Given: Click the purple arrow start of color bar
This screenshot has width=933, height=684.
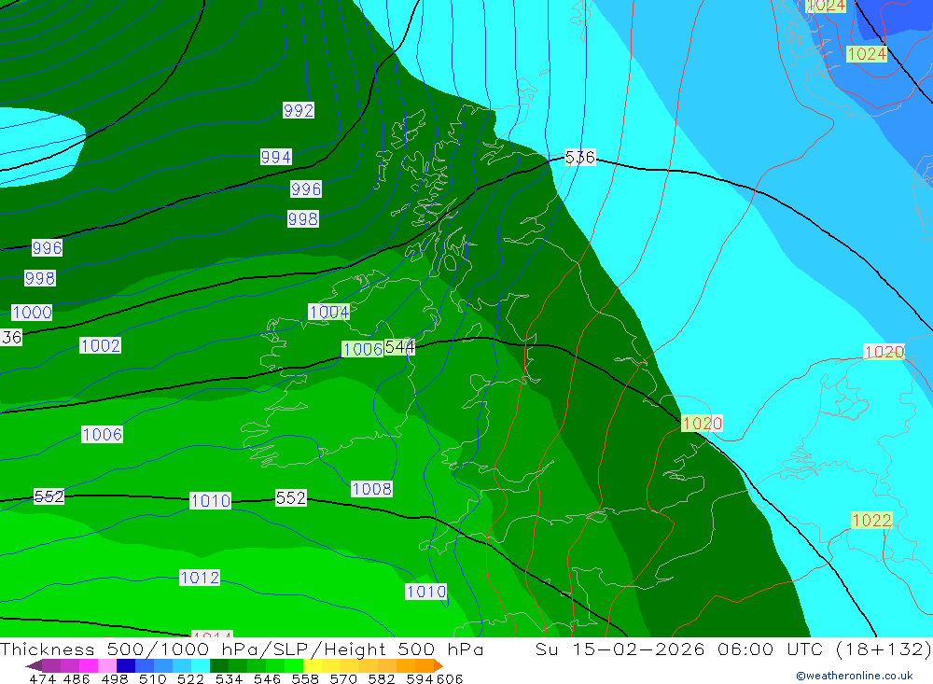Looking at the screenshot, I should 34,665.
